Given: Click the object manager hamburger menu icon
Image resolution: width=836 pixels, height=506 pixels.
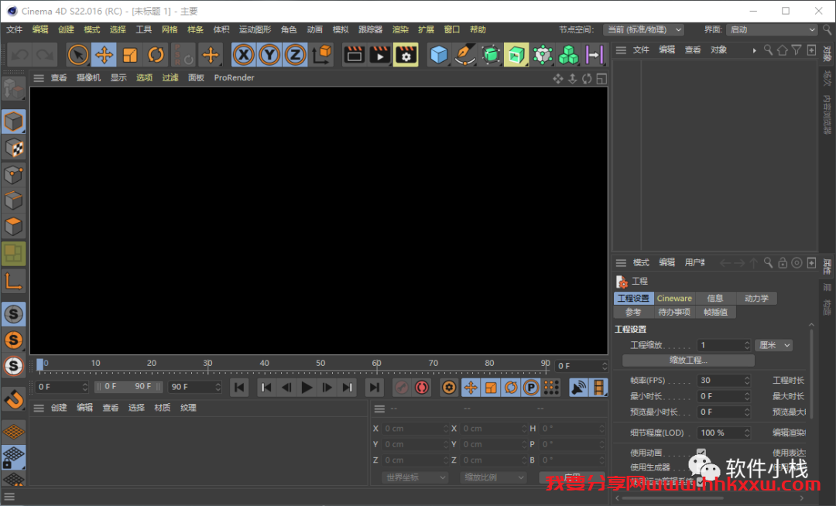Looking at the screenshot, I should 621,50.
